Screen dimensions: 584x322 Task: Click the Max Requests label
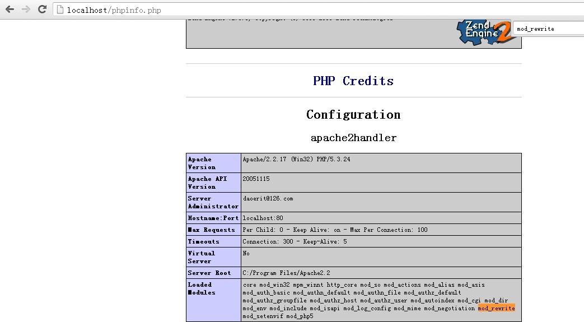pos(213,230)
